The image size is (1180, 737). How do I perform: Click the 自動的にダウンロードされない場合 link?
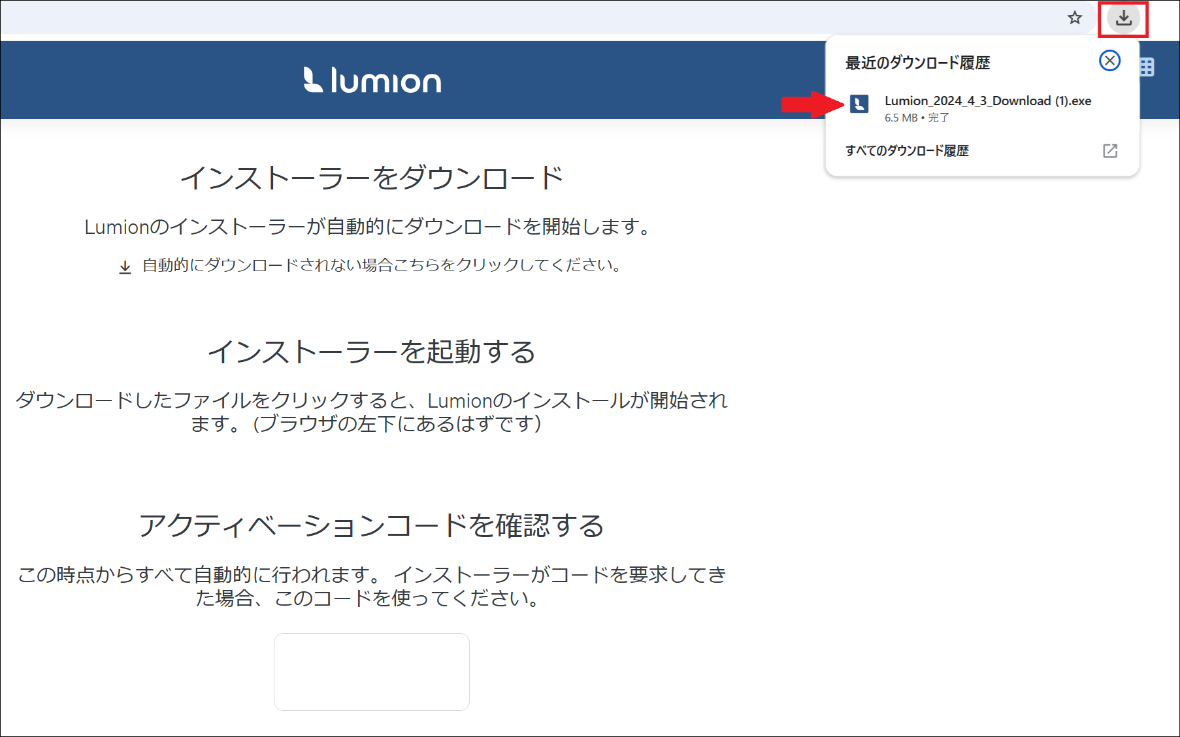point(382,265)
